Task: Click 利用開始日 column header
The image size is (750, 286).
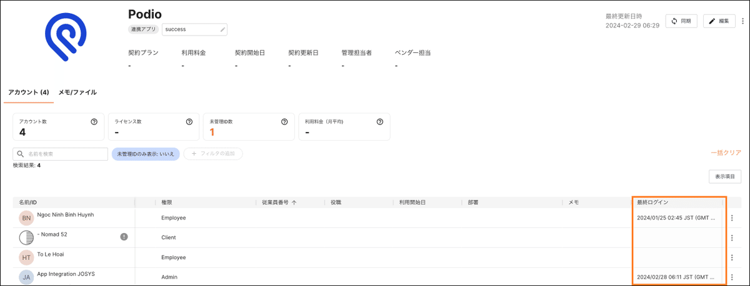Action: click(x=412, y=203)
